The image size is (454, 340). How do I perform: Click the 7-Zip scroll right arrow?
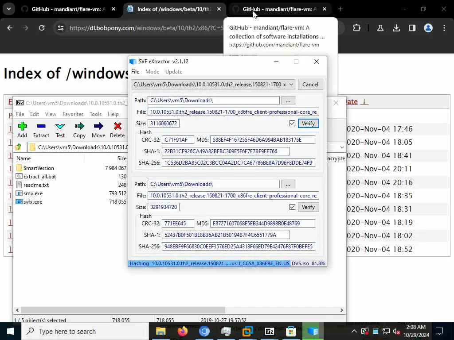pyautogui.click(x=342, y=310)
